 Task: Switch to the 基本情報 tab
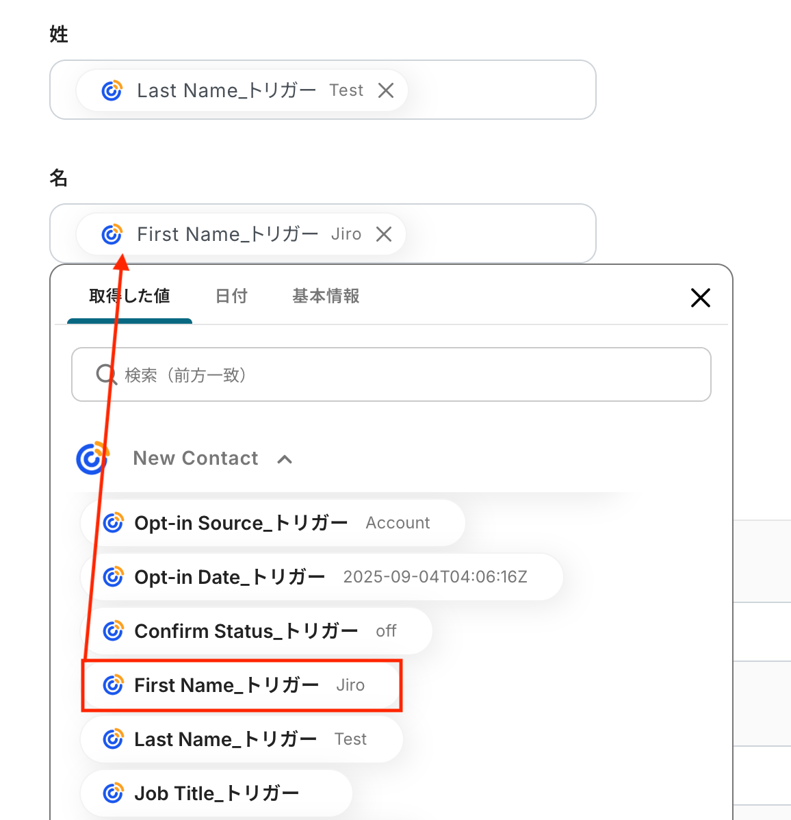[326, 296]
